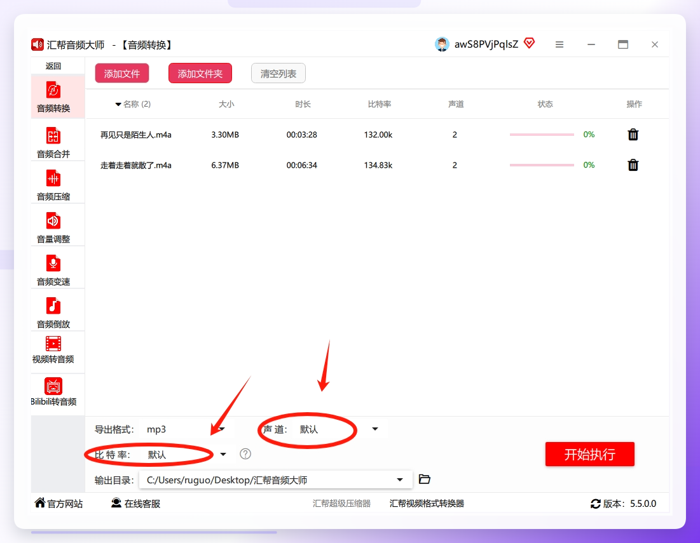Click the red VIP diamond icon
700x543 pixels.
point(529,43)
